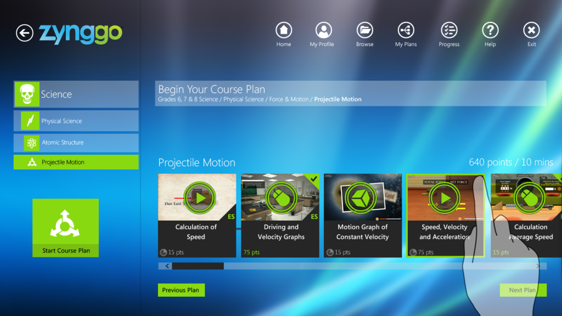Open Help
The width and height of the screenshot is (562, 316).
click(x=490, y=35)
